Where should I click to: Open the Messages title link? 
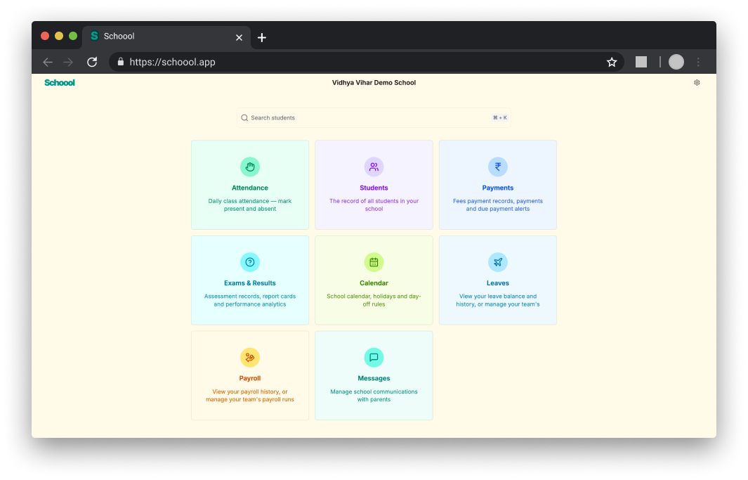click(374, 378)
